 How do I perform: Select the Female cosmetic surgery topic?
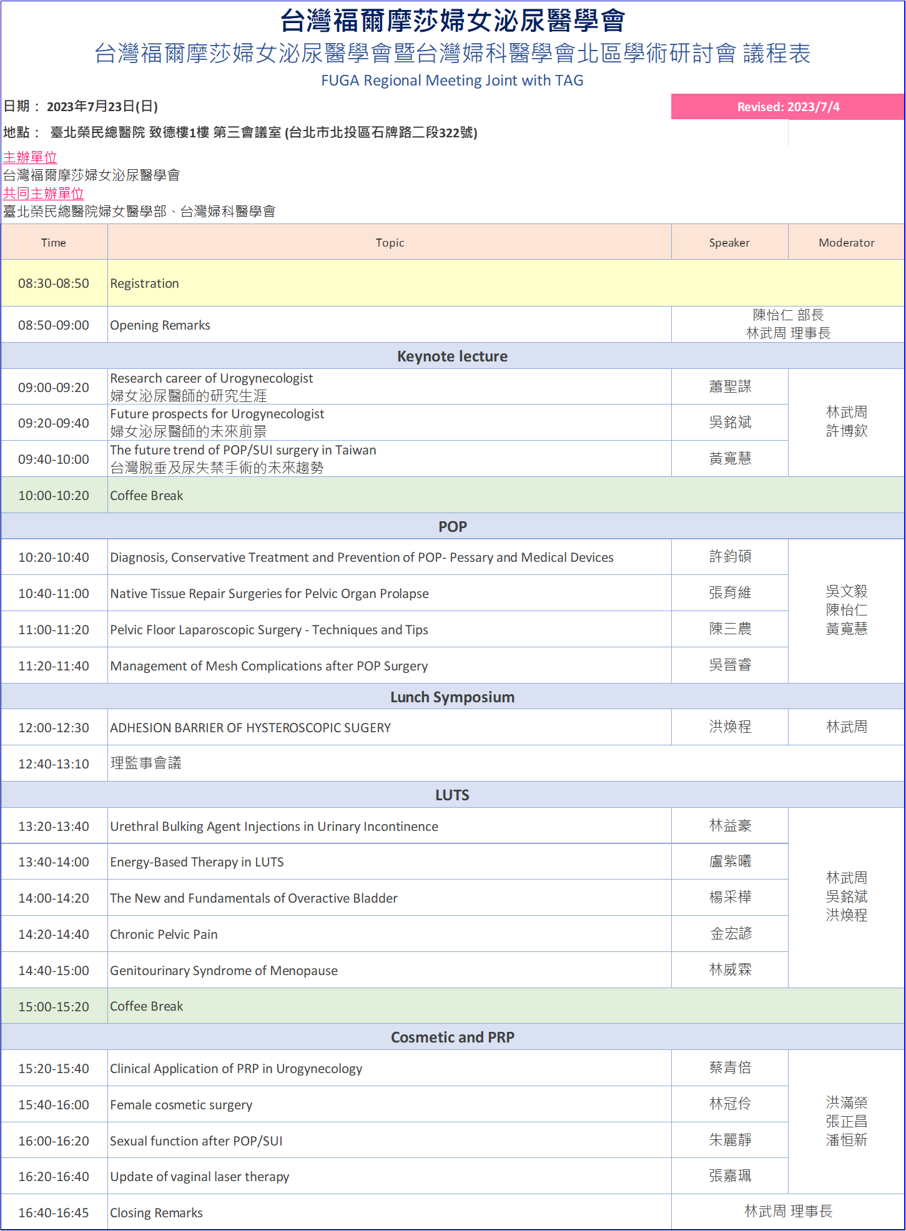click(x=181, y=1105)
